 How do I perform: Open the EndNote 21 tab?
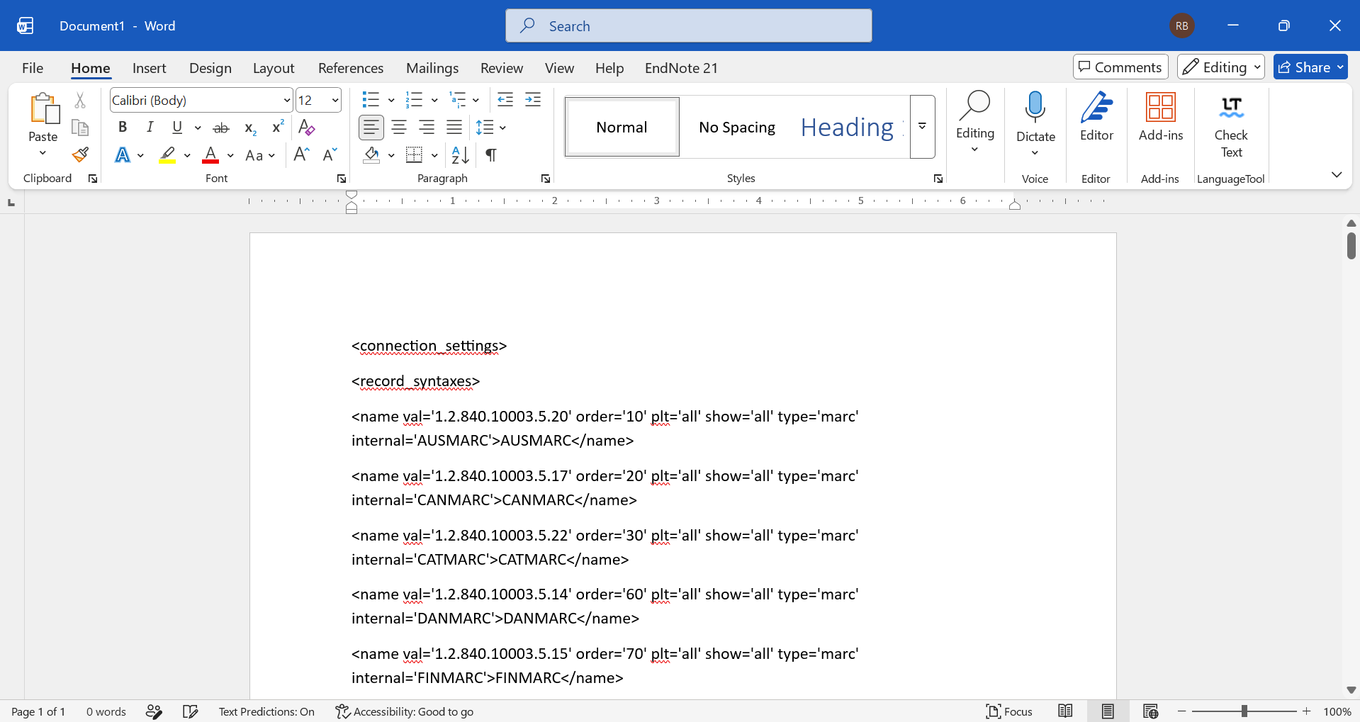tap(681, 68)
